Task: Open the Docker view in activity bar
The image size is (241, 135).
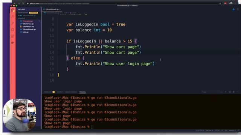Action: point(13,43)
